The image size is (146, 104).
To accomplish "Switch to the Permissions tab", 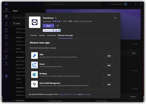I will click(x=52, y=35).
